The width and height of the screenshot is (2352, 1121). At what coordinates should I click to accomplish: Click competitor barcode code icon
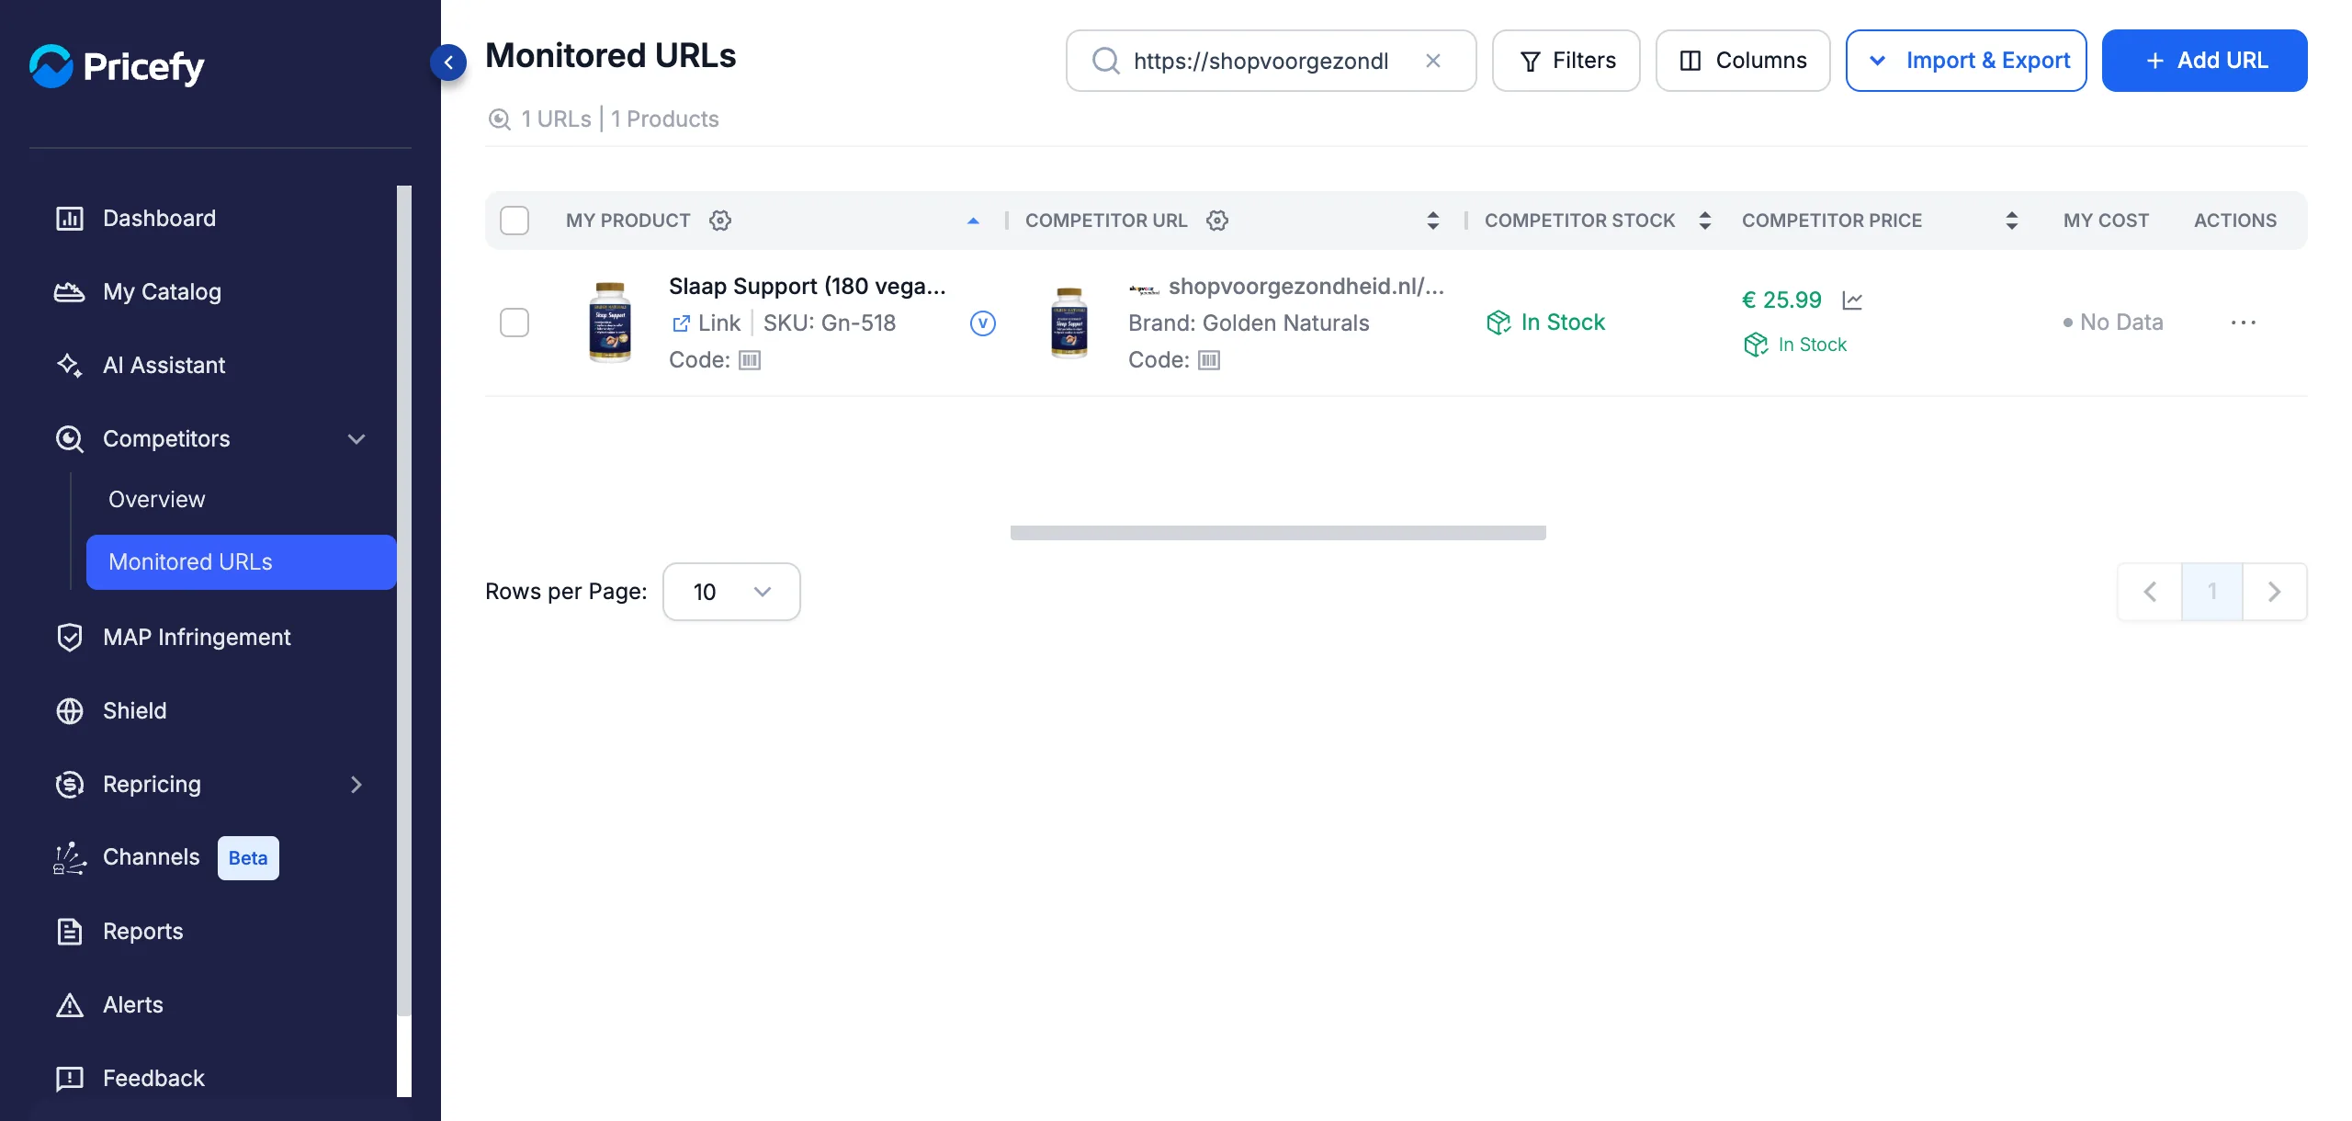[x=1209, y=360]
